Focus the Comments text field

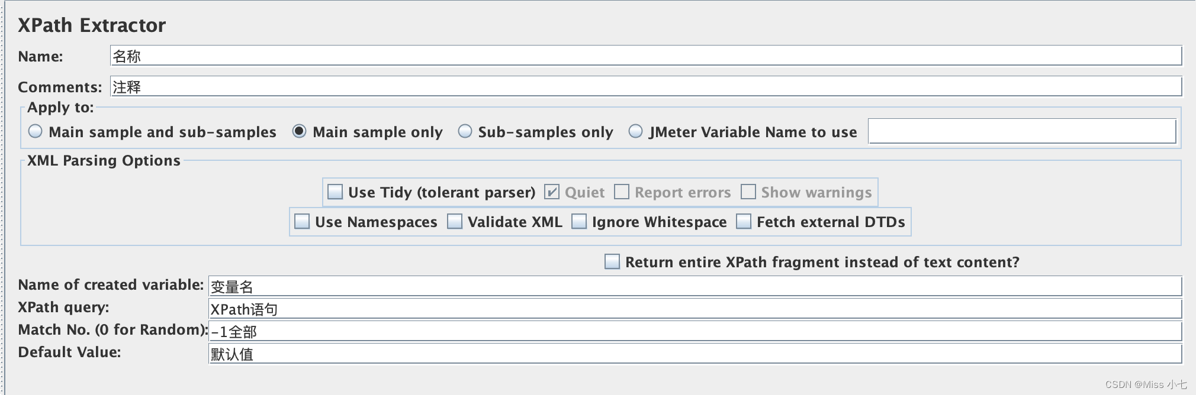point(645,87)
